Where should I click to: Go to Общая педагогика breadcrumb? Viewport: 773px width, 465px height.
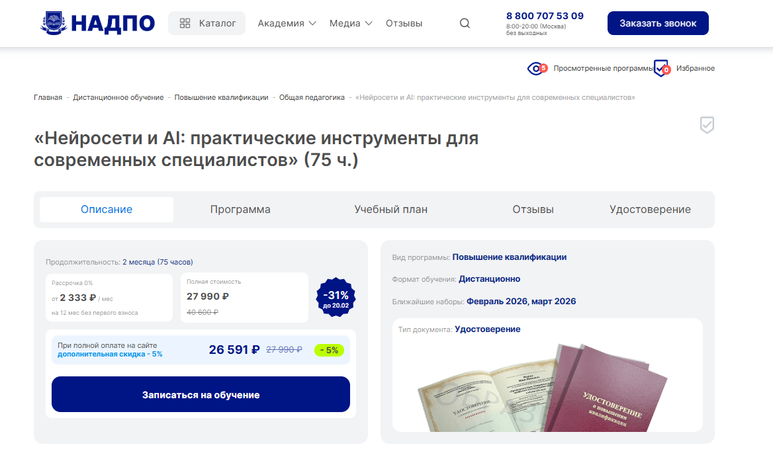pyautogui.click(x=312, y=97)
